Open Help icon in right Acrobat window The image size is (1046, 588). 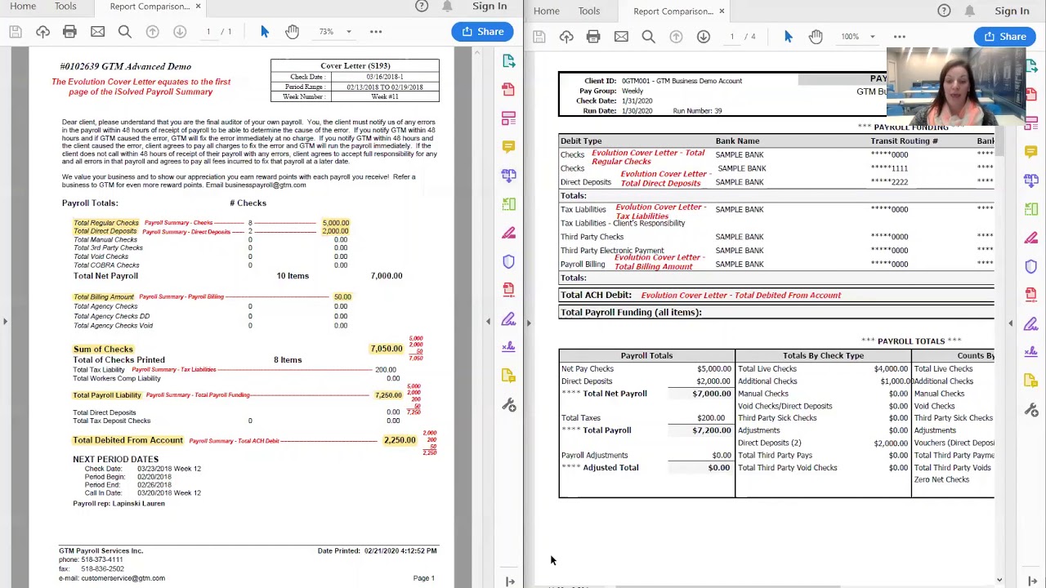944,11
